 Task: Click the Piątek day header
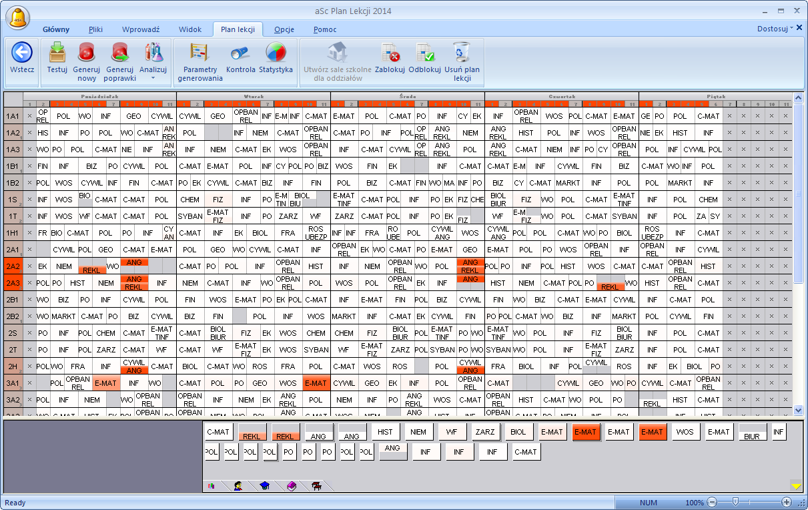click(x=716, y=96)
